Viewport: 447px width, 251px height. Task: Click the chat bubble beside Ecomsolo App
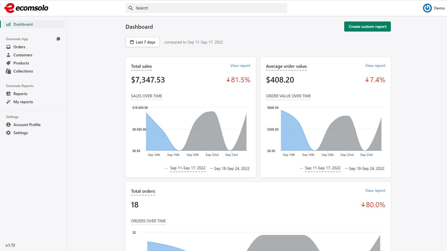[58, 39]
